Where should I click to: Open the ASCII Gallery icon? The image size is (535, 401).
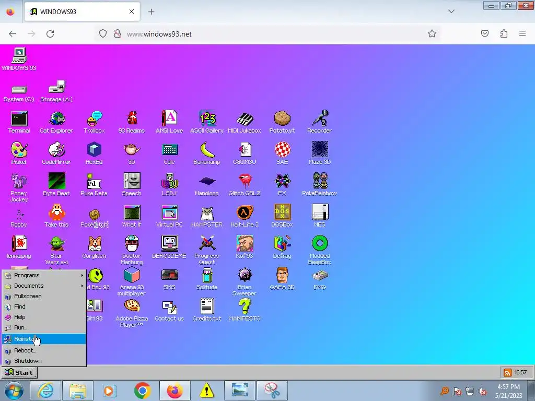tap(207, 122)
